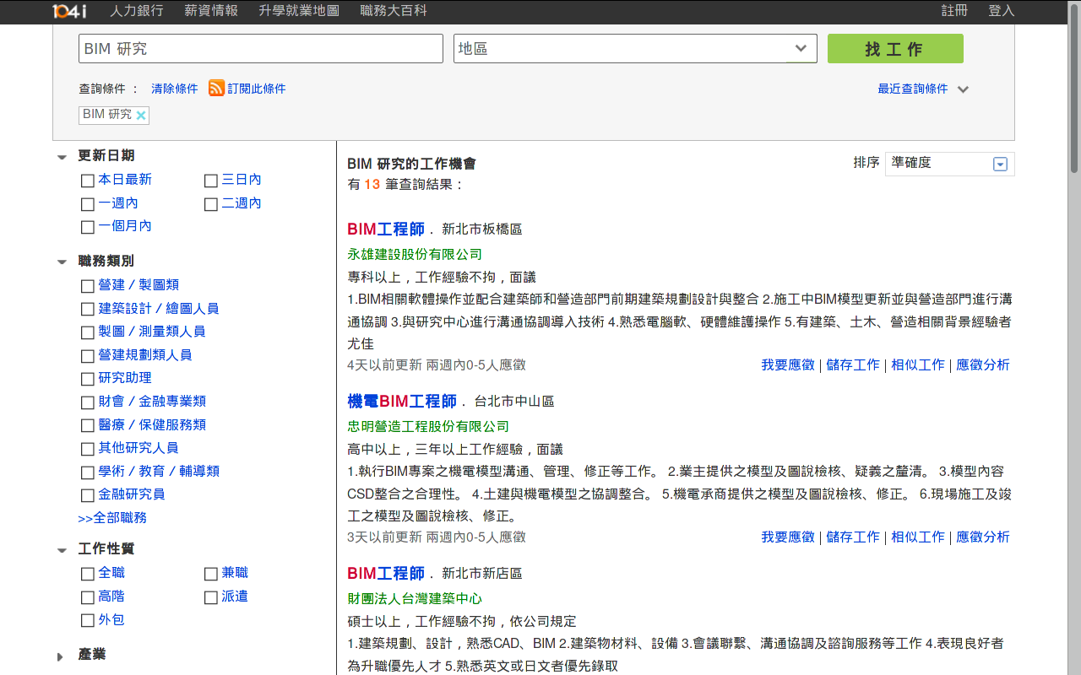Image resolution: width=1081 pixels, height=675 pixels.
Task: Check the 本日最新 checkbox
Action: pyautogui.click(x=88, y=181)
